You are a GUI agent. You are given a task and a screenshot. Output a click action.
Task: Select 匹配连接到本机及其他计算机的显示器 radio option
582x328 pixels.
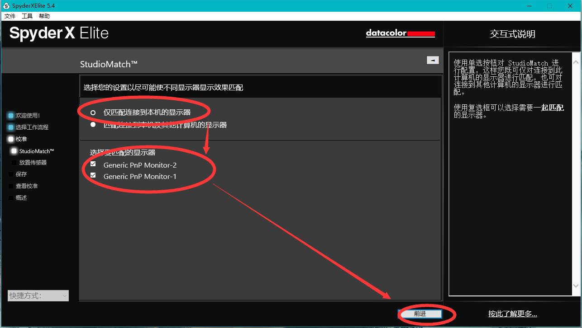coord(93,124)
